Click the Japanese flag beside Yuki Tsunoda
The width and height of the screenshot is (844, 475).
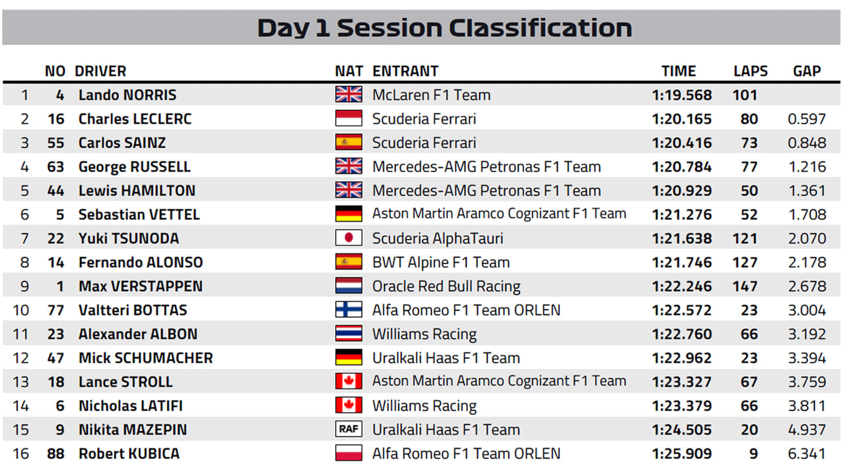[348, 238]
